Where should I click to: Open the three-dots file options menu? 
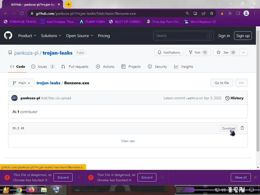click(241, 83)
